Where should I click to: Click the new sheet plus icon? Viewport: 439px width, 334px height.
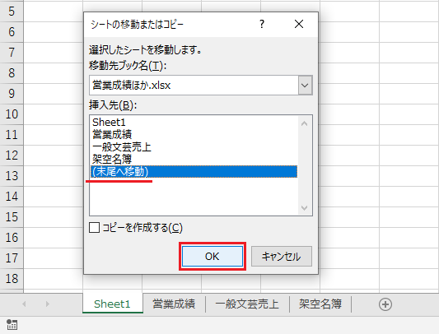385,304
